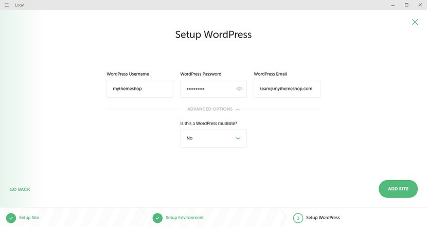The width and height of the screenshot is (427, 227).
Task: Click the Setup Environment green checkmark icon
Action: pos(157,218)
